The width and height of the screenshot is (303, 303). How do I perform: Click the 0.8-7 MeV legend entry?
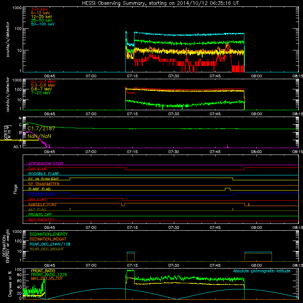pyautogui.click(x=41, y=89)
